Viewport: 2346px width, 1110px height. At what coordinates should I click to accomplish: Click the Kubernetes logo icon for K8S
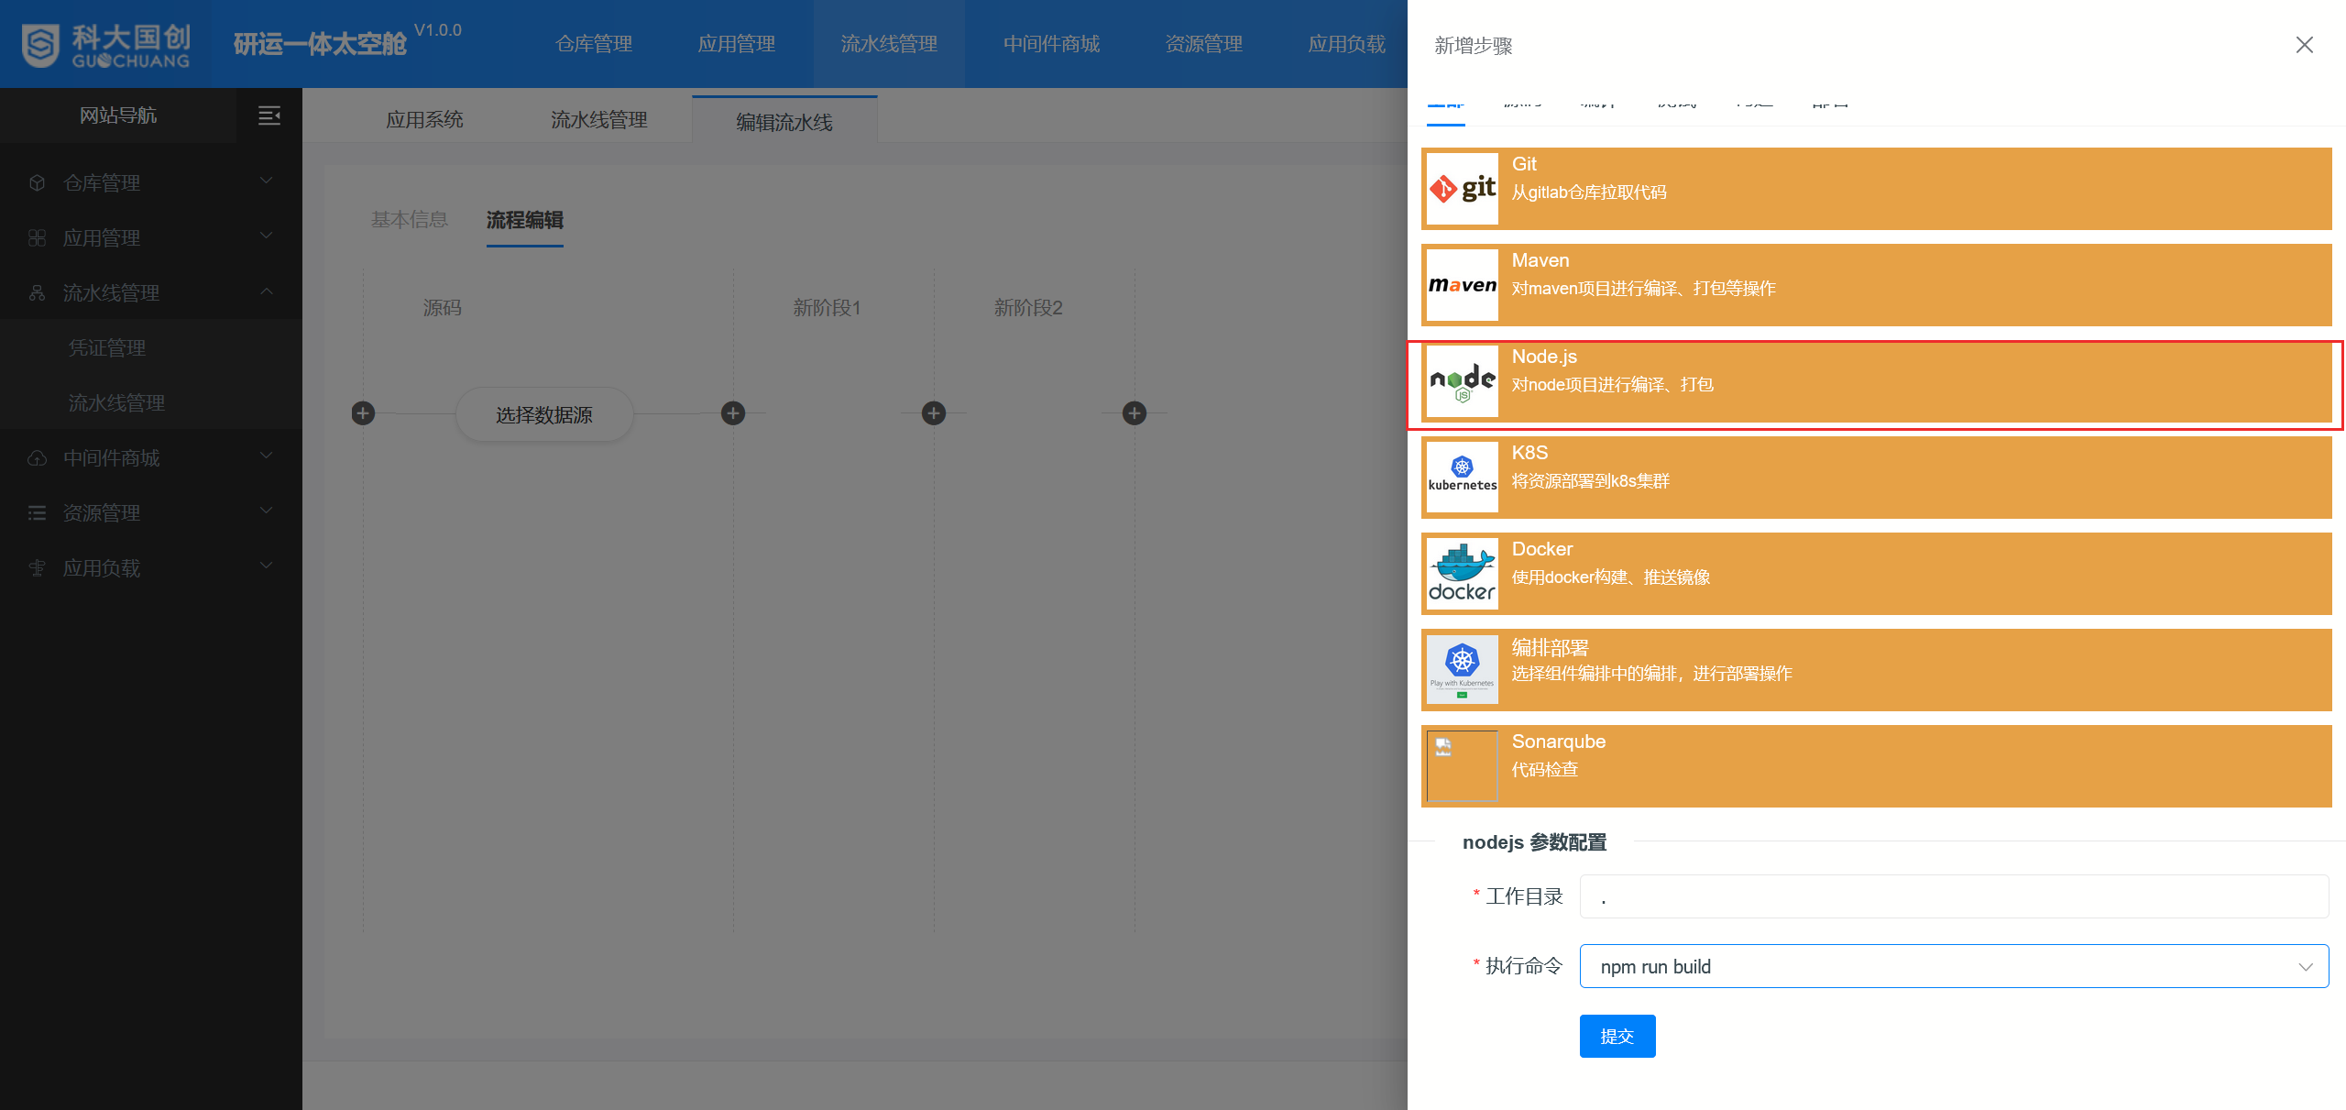click(x=1463, y=478)
